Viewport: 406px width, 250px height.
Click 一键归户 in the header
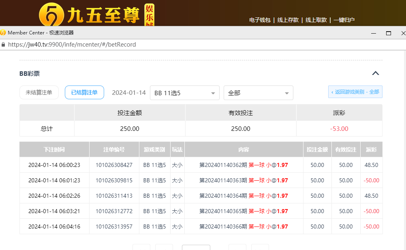tap(344, 20)
